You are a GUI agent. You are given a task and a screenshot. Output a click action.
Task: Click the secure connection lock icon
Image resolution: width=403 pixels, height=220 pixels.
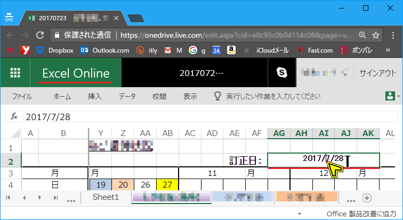click(58, 35)
